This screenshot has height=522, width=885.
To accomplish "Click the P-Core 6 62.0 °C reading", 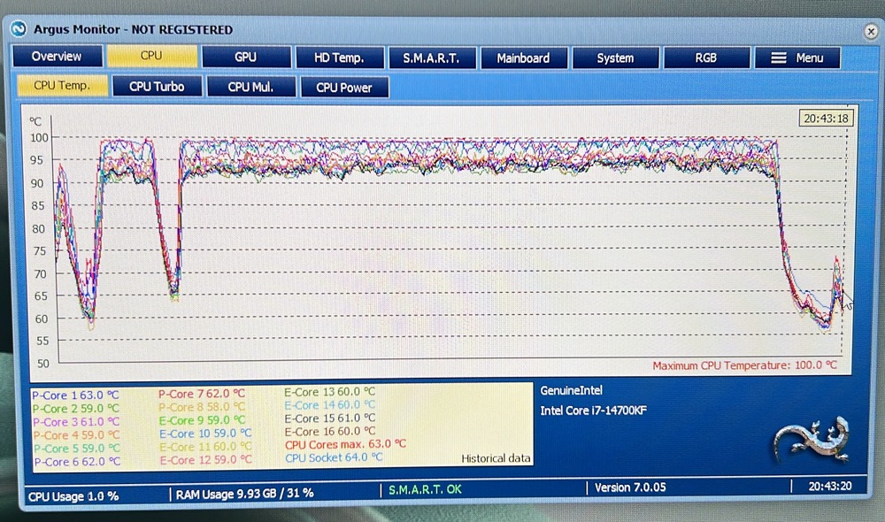I will pyautogui.click(x=77, y=462).
